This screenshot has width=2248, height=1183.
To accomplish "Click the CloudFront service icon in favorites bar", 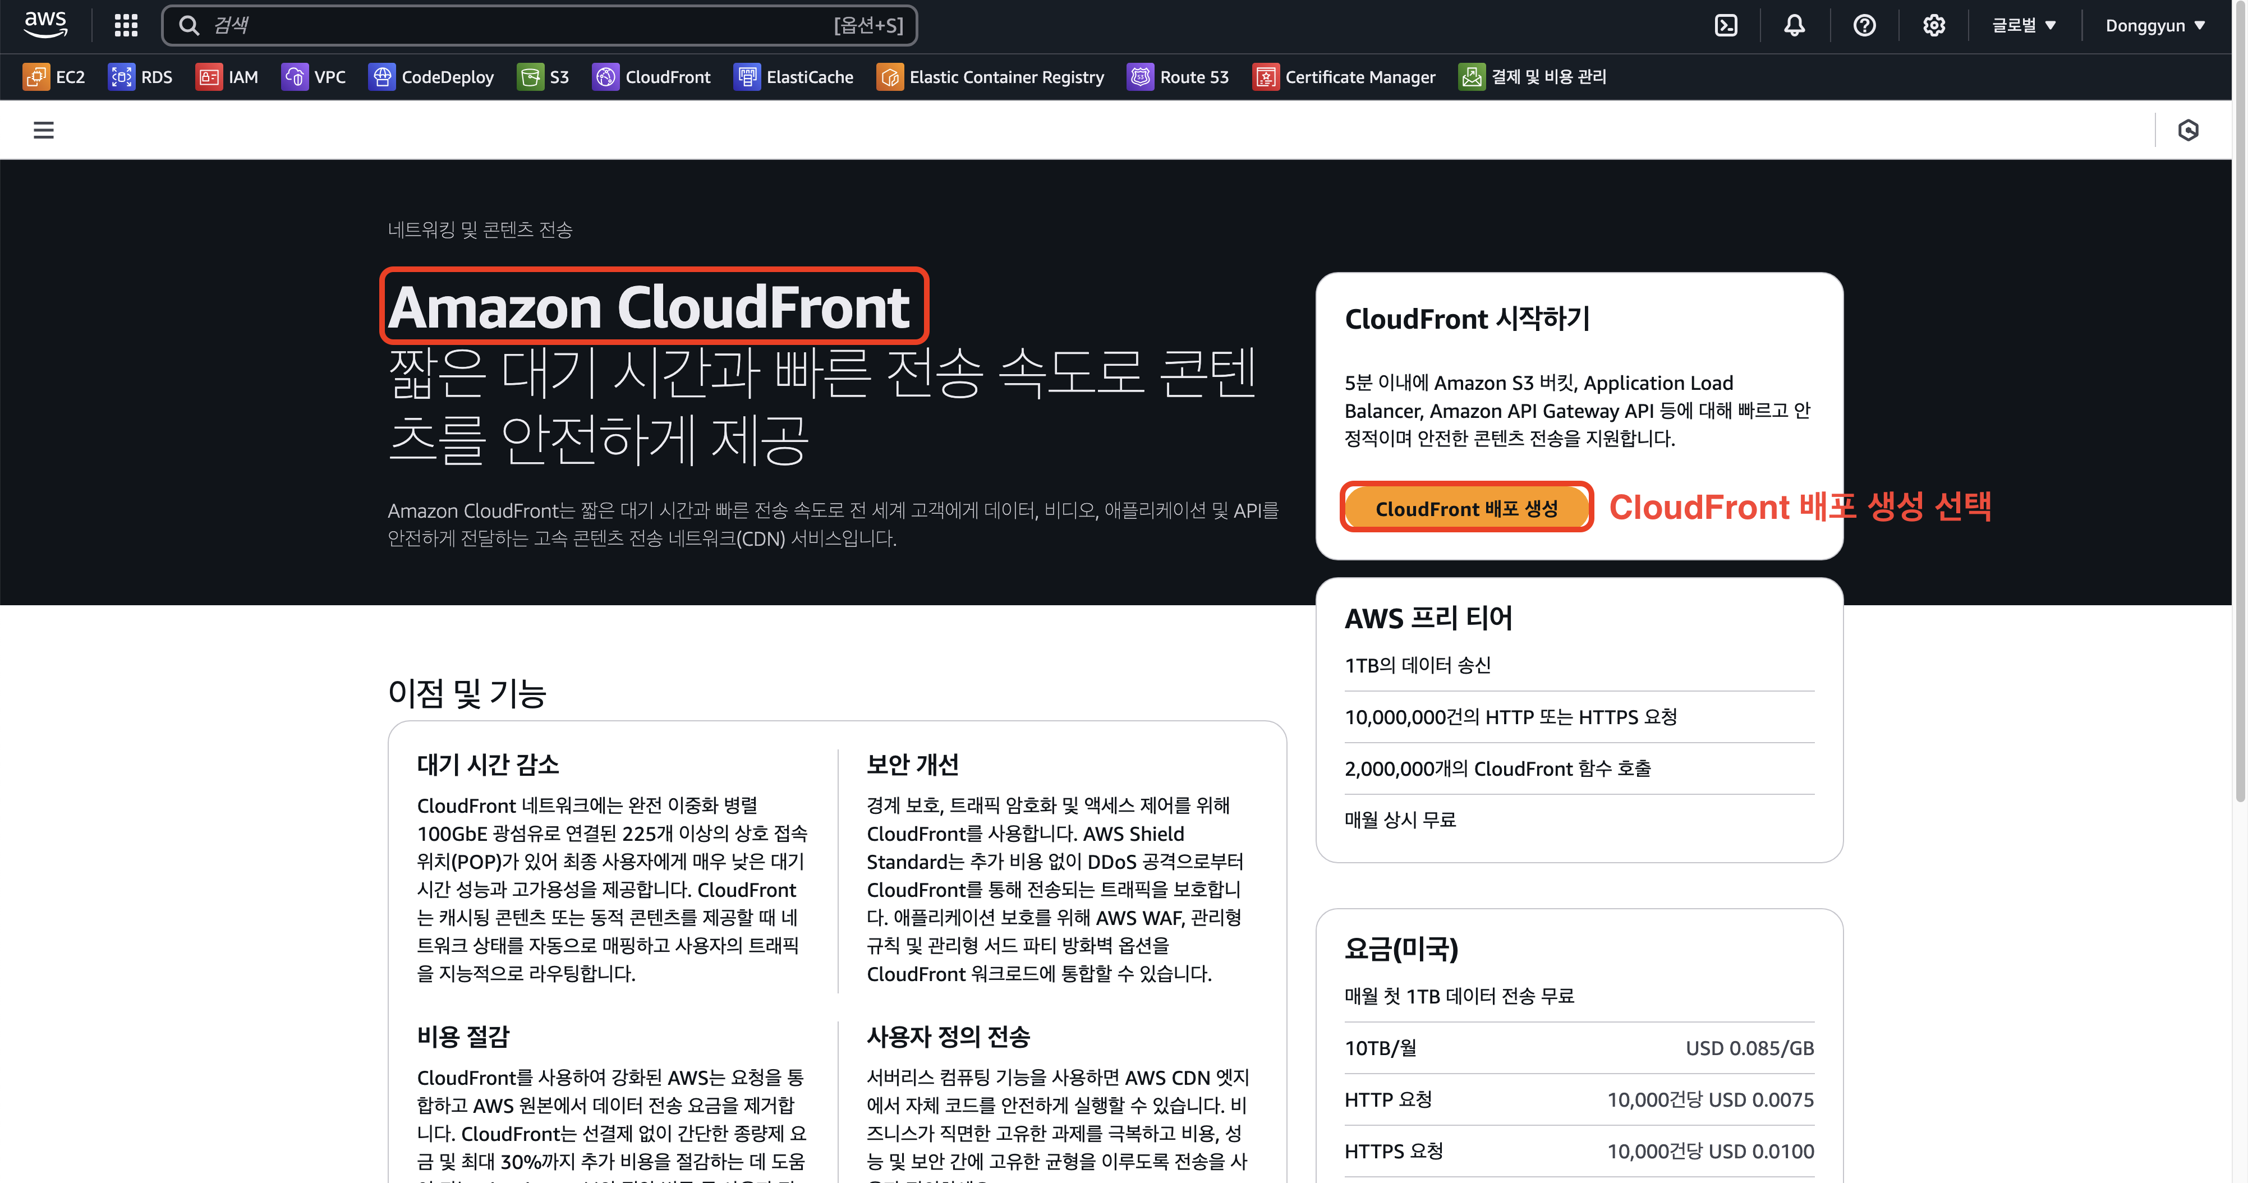I will [606, 77].
